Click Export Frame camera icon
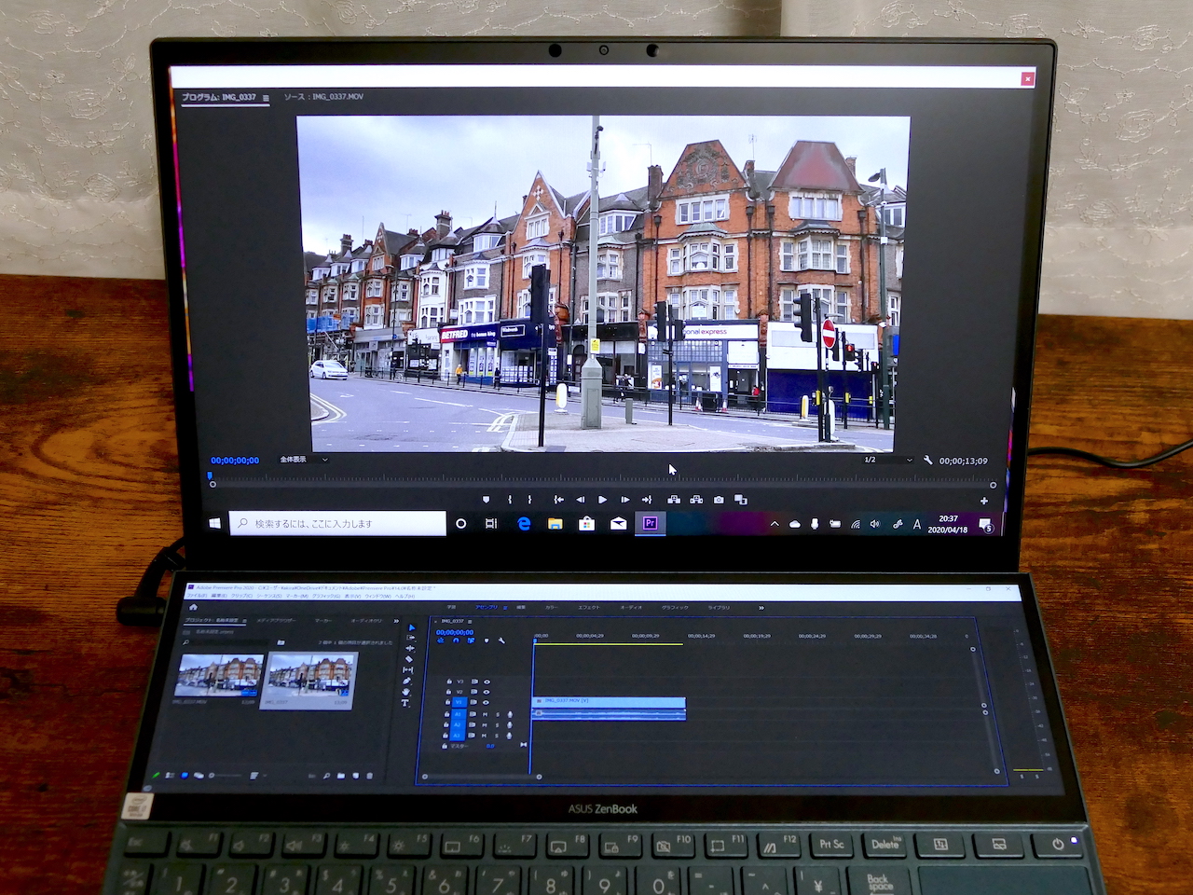 [x=719, y=500]
